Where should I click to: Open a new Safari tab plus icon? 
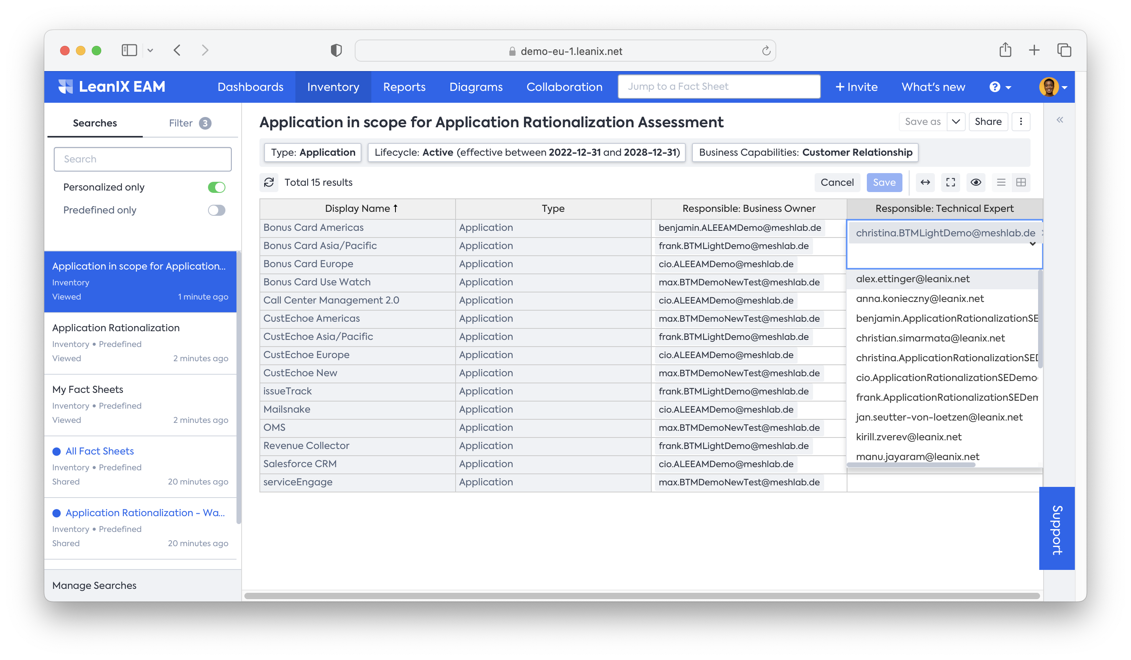pos(1034,50)
